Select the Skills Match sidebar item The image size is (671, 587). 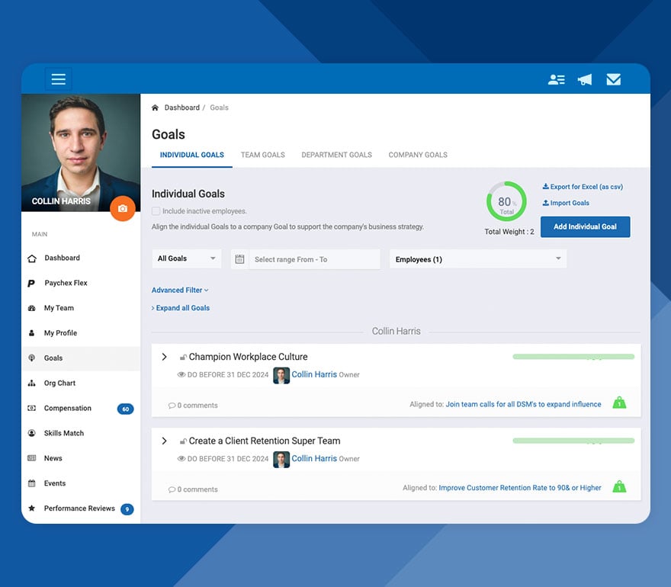click(x=66, y=433)
